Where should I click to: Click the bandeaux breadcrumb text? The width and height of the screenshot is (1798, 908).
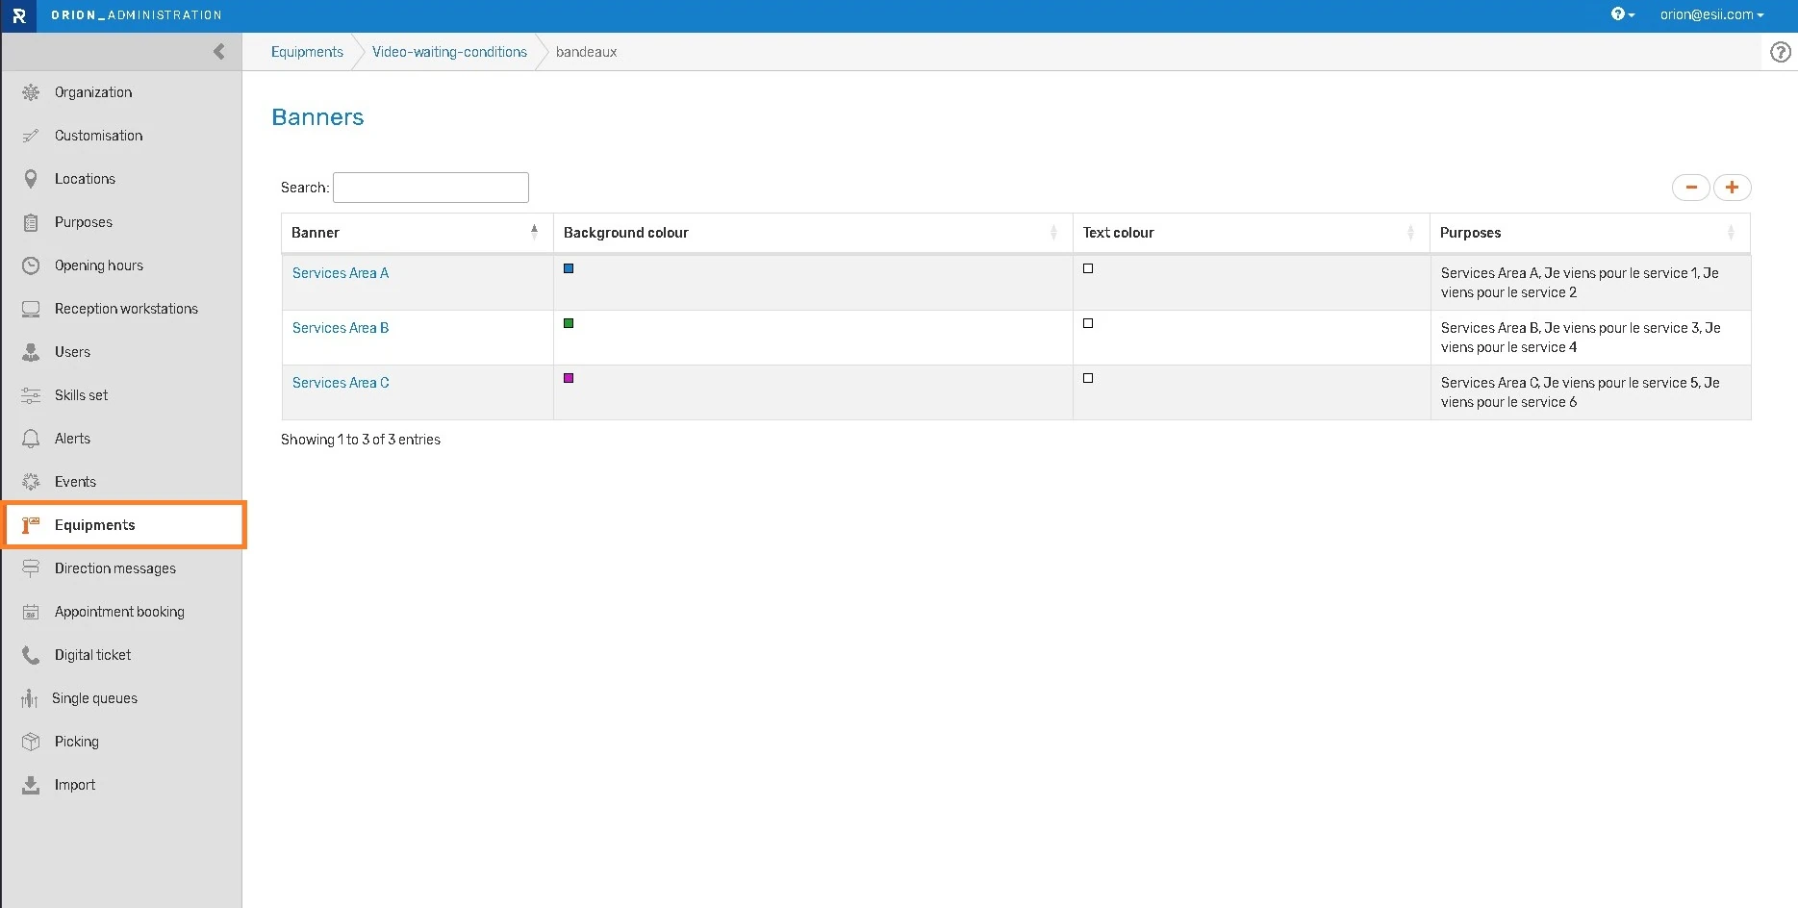[586, 52]
